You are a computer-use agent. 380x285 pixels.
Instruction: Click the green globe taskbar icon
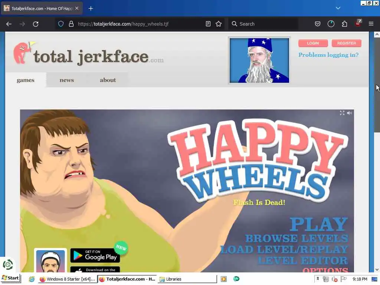[236, 279]
